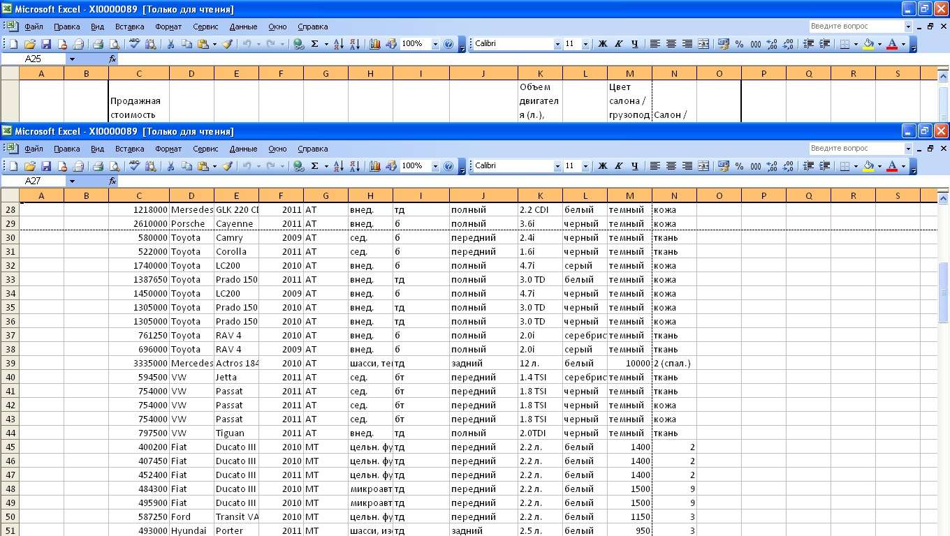The image size is (950, 536).
Task: Toggle underline Ч in the upper window
Action: (634, 44)
